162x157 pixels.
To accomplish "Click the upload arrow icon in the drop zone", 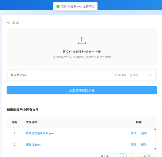I will (x=82, y=41).
